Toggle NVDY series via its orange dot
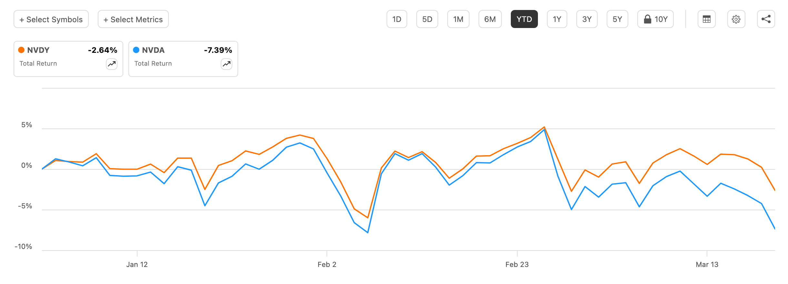 click(21, 50)
